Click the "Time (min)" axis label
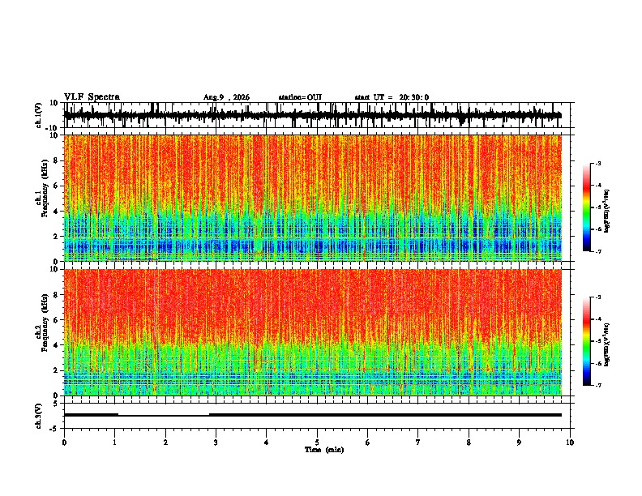642x496 pixels. (x=324, y=450)
